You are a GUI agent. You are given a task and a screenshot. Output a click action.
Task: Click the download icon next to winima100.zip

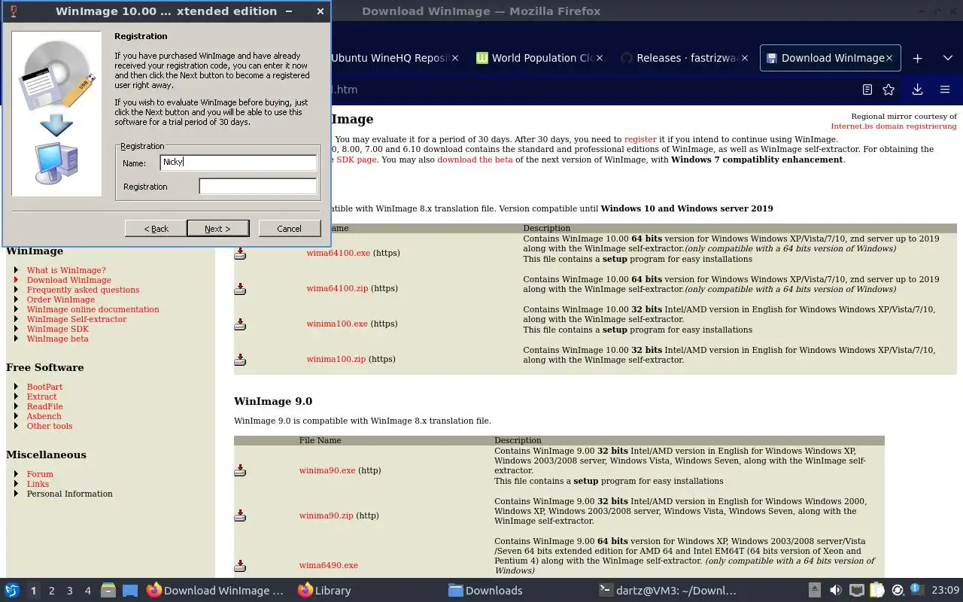pos(240,360)
